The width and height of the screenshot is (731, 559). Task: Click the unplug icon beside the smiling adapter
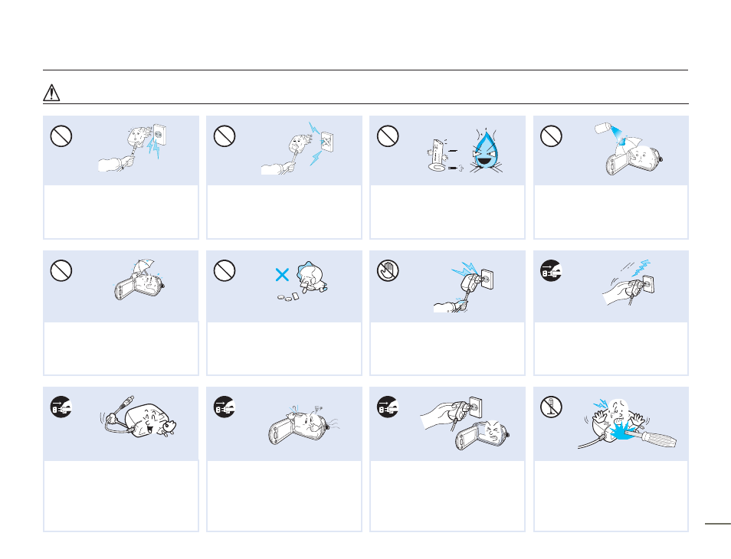point(61,407)
